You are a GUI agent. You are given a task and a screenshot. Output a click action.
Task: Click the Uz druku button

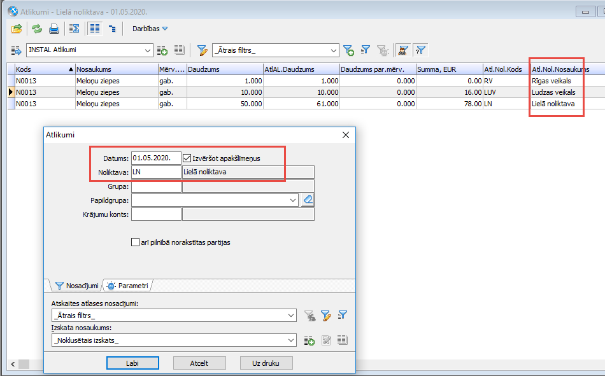pyautogui.click(x=266, y=363)
